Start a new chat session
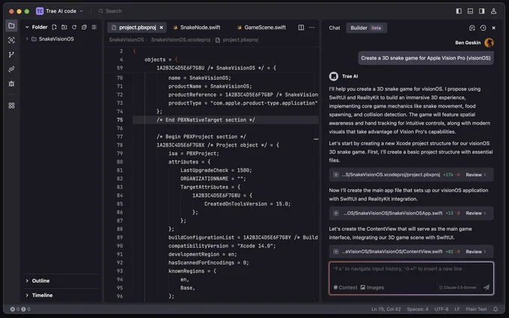Screen dimensions: 509x318 [472, 28]
